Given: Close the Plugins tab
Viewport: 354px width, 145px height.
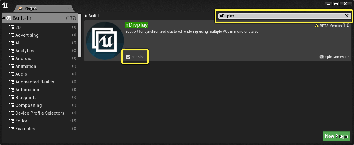Looking at the screenshot, I should pos(69,8).
